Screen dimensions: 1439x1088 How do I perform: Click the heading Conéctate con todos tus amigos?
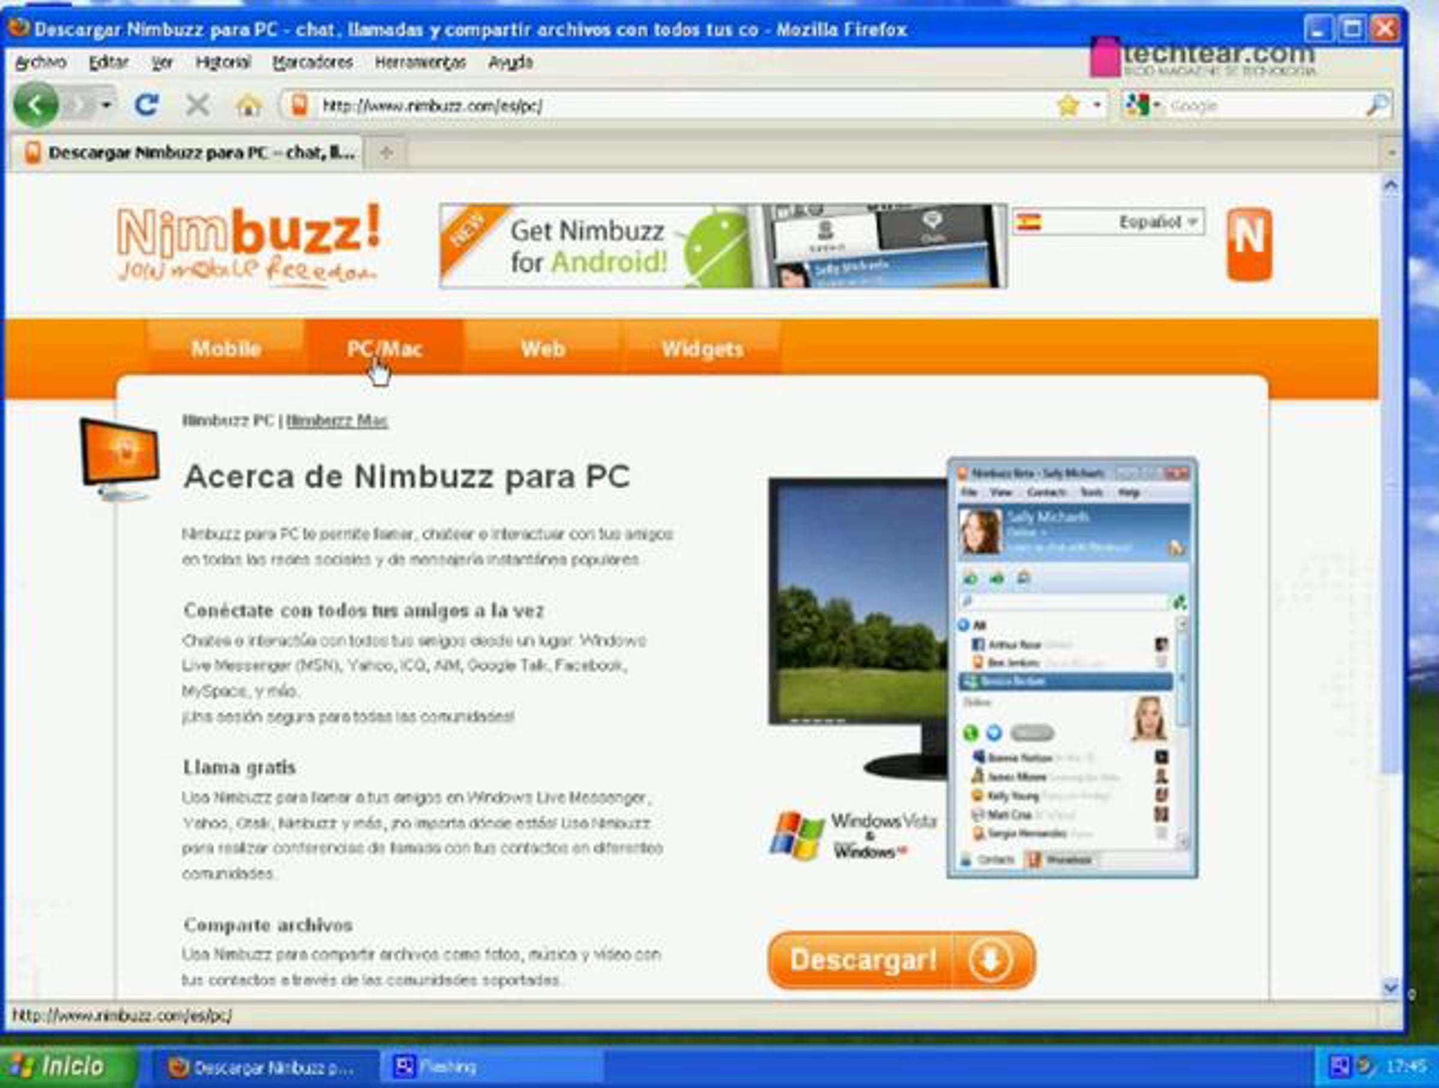pyautogui.click(x=364, y=611)
